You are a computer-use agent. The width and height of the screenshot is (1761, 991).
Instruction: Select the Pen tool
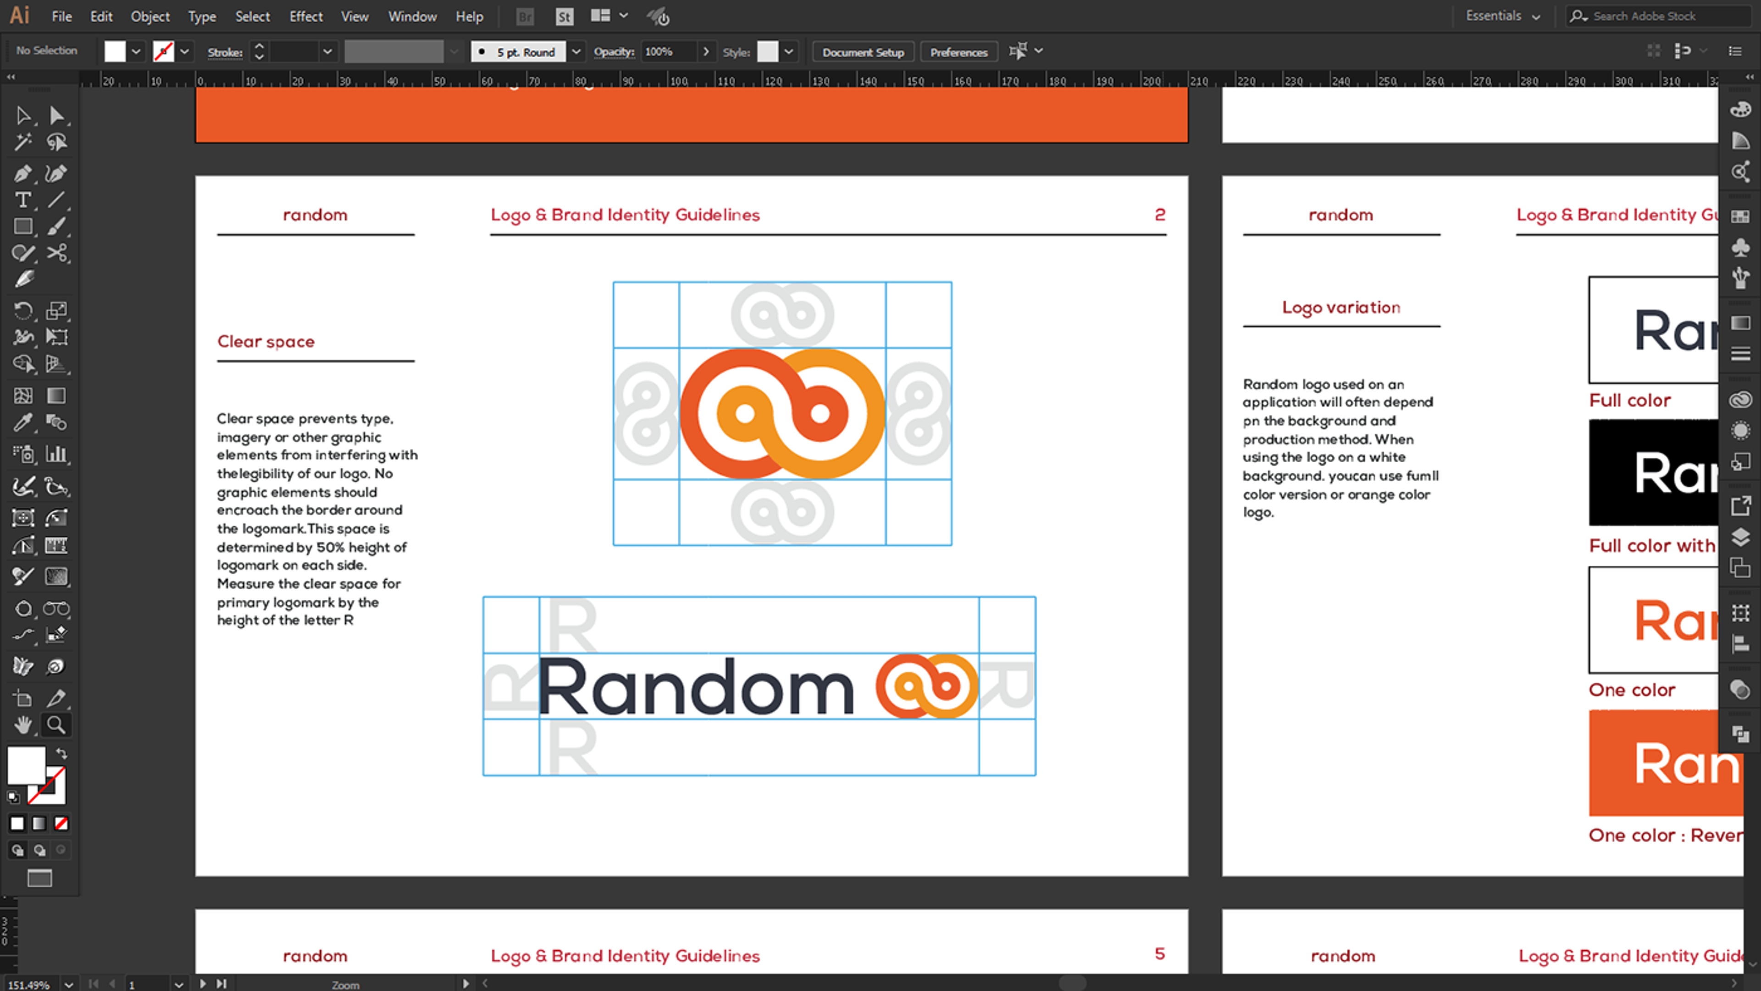tap(22, 174)
